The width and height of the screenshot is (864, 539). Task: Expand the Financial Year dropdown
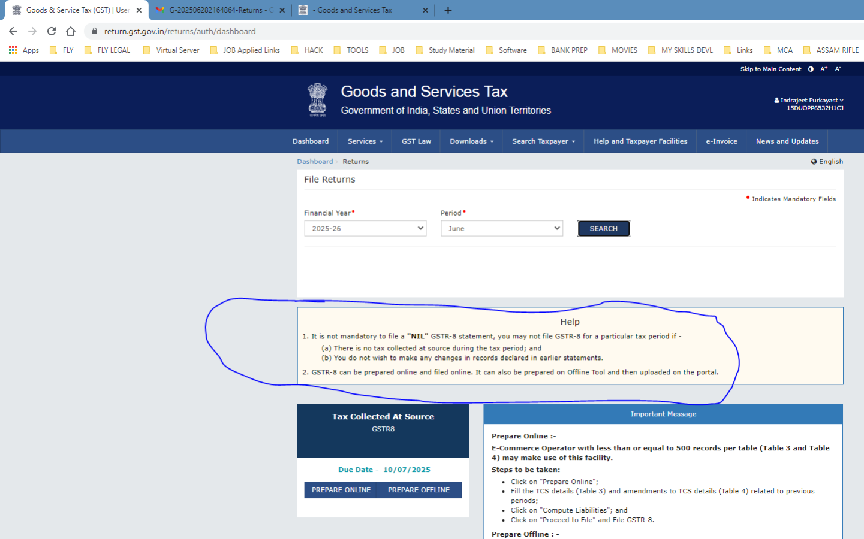[365, 229]
